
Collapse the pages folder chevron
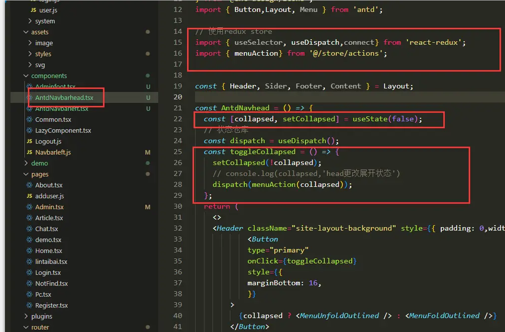(x=26, y=174)
